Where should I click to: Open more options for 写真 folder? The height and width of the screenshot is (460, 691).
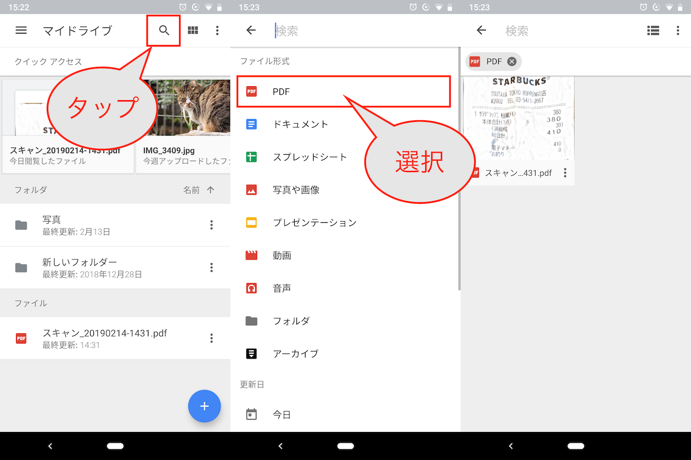coord(212,225)
